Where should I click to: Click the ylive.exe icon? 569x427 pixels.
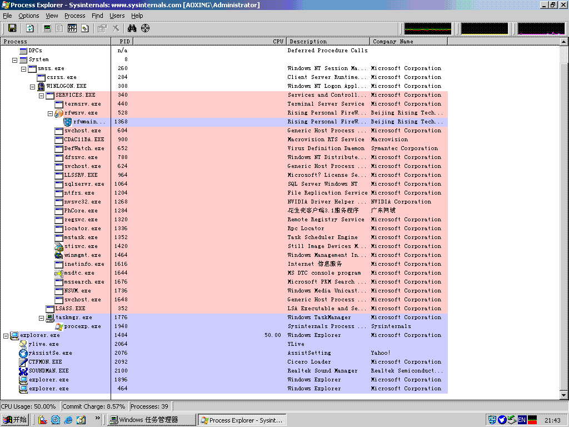point(23,344)
